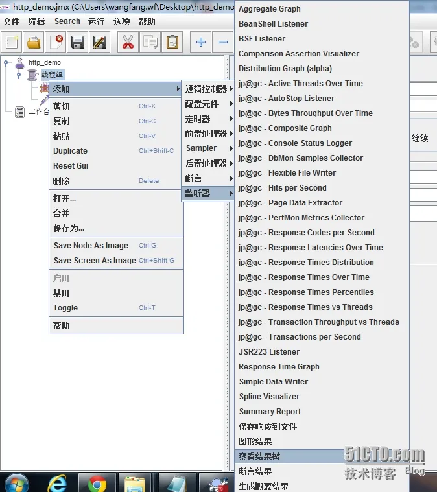Add Comparison Assertion Visualizer
The image size is (437, 492).
click(322, 54)
